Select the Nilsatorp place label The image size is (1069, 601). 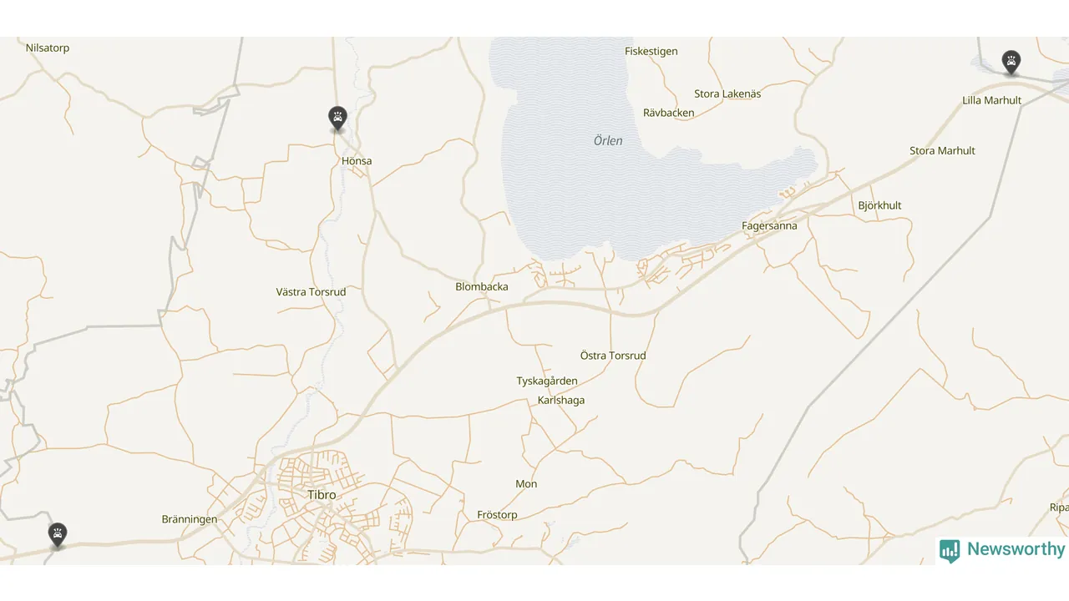tap(48, 48)
